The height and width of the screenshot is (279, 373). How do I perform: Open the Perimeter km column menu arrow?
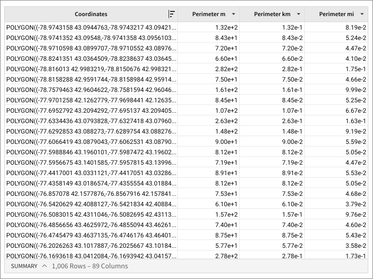299,15
